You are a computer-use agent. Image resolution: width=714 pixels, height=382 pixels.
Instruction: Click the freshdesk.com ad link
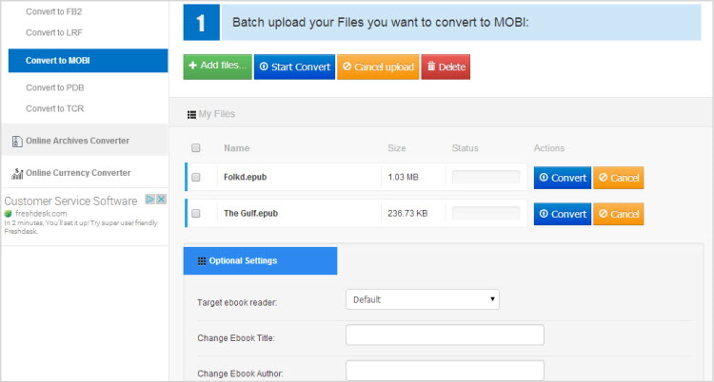point(41,214)
